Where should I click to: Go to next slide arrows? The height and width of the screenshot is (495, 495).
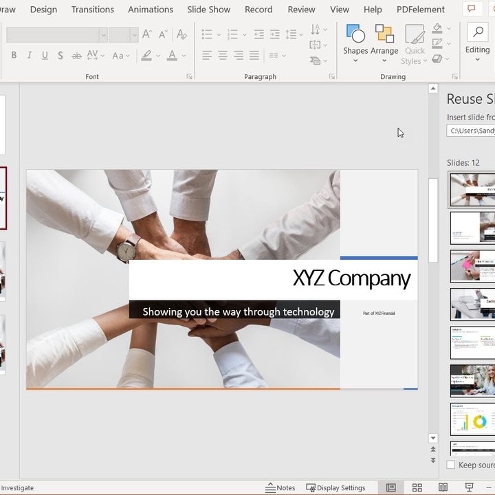(x=433, y=460)
